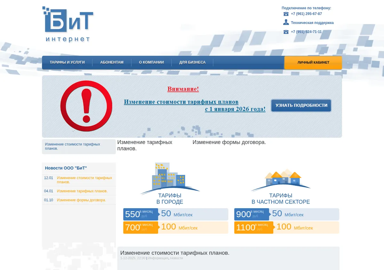Click the person icon for Техническая поддержка
Screen dimensions: 384x270
[x=286, y=22]
